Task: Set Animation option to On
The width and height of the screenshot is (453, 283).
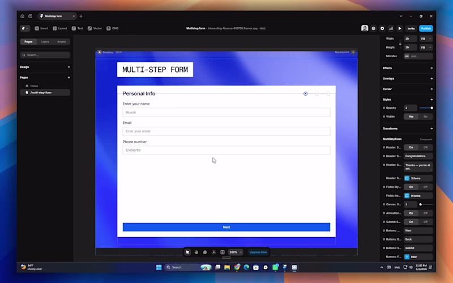Action: pos(411,213)
